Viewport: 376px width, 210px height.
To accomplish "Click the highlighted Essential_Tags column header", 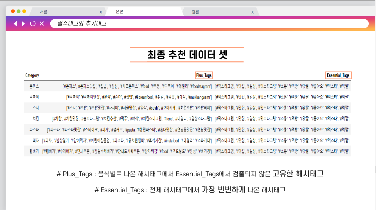I will point(338,75).
